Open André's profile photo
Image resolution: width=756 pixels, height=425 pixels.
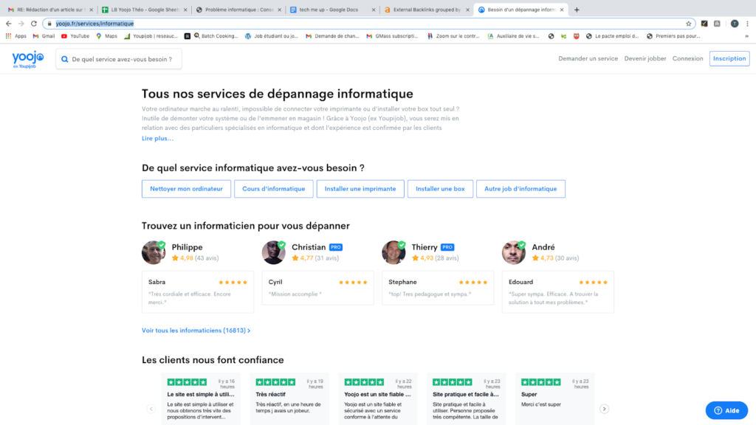(x=514, y=252)
